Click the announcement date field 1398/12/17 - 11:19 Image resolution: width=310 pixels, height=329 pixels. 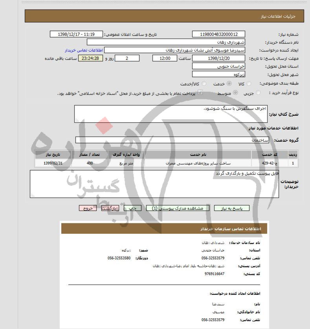(76, 34)
